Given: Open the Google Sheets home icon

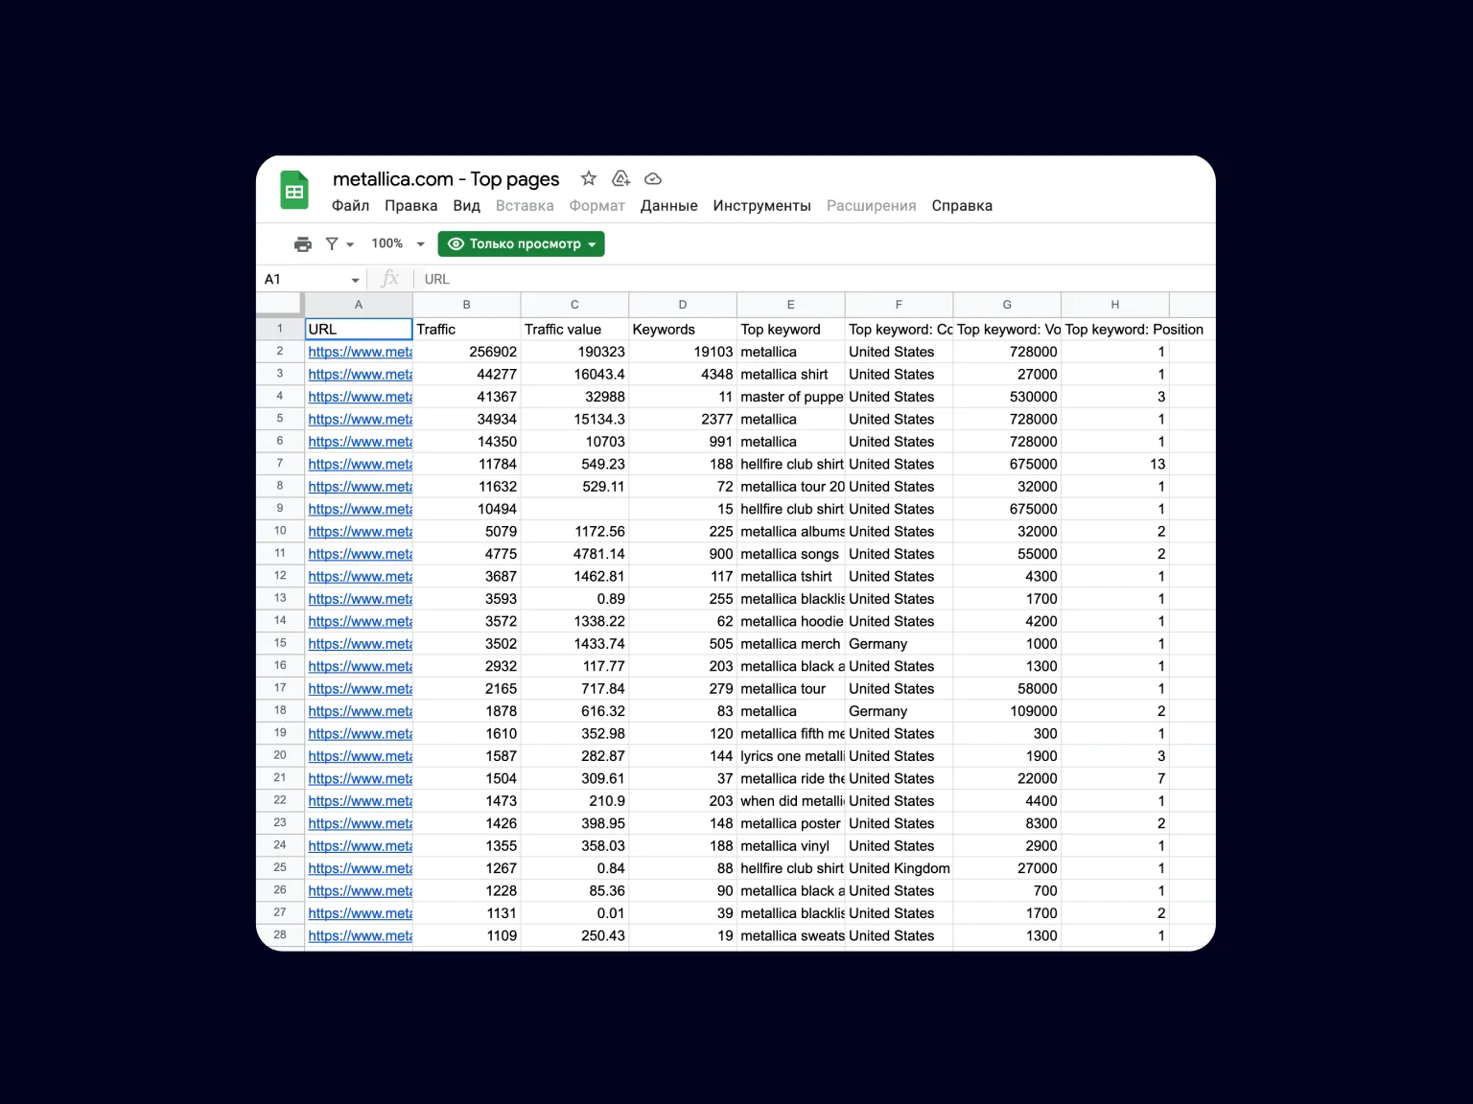Looking at the screenshot, I should (x=294, y=190).
